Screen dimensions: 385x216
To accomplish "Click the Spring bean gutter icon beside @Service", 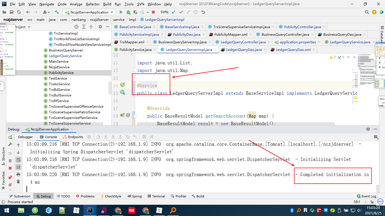I will tap(122, 84).
